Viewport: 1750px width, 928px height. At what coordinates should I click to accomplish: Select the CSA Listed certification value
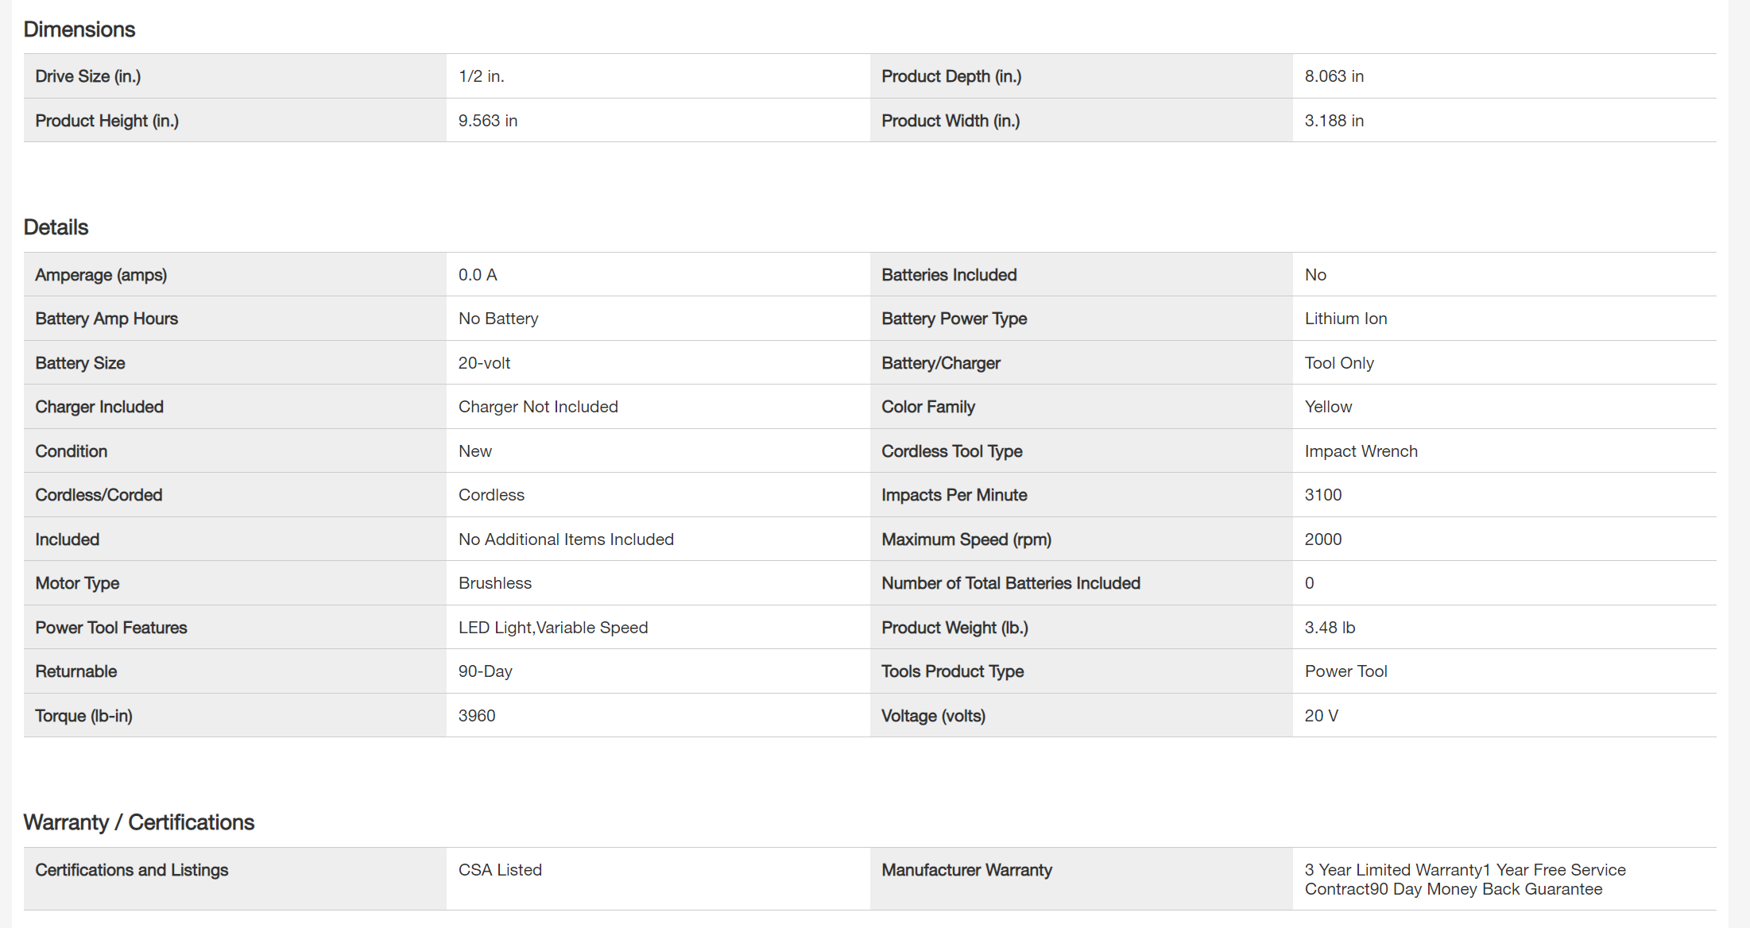tap(500, 870)
